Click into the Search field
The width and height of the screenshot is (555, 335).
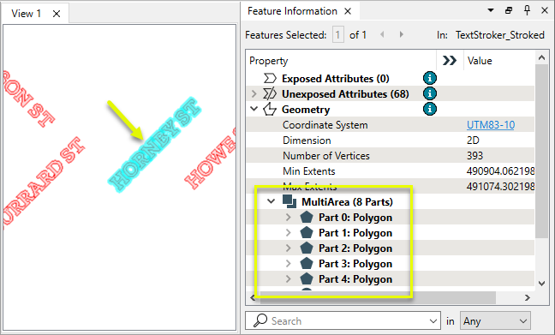tap(343, 321)
